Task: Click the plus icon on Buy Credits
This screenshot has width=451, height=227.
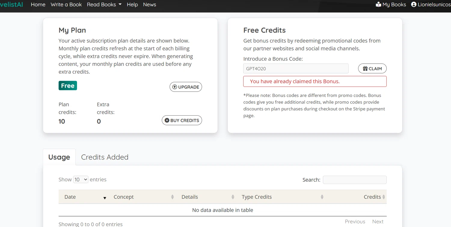Action: [x=167, y=120]
